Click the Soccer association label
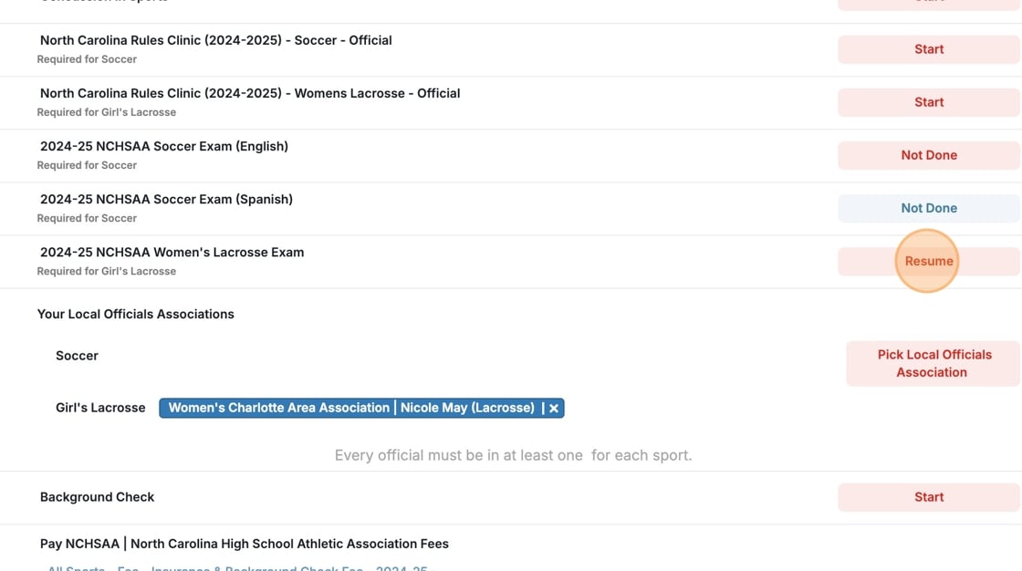1022x571 pixels. point(77,356)
